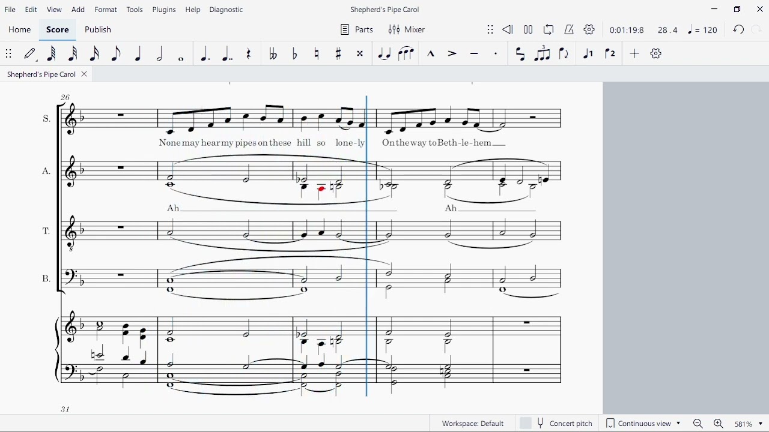Image resolution: width=769 pixels, height=432 pixels.
Task: Rewind playback to start
Action: 508,29
